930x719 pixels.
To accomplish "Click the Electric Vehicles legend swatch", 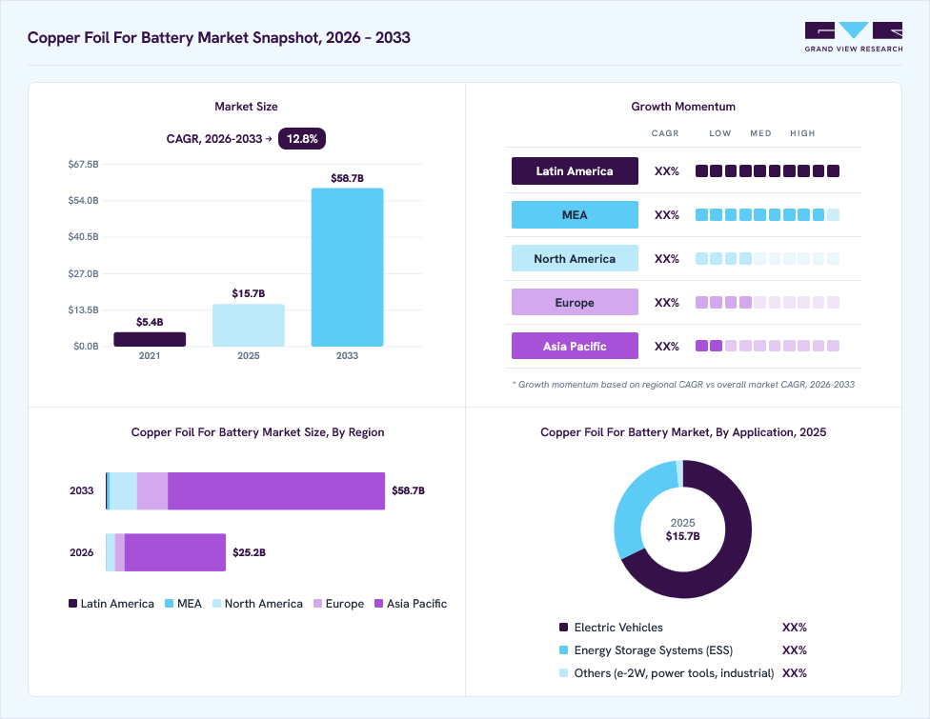I will (563, 628).
